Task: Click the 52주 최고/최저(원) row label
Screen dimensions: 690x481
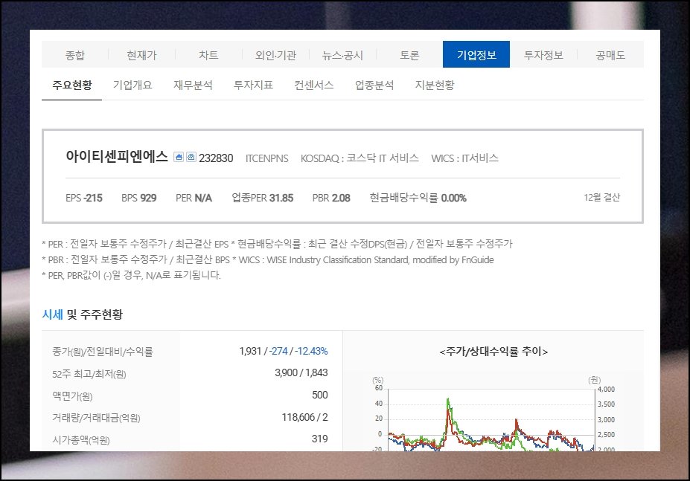Action: [89, 374]
